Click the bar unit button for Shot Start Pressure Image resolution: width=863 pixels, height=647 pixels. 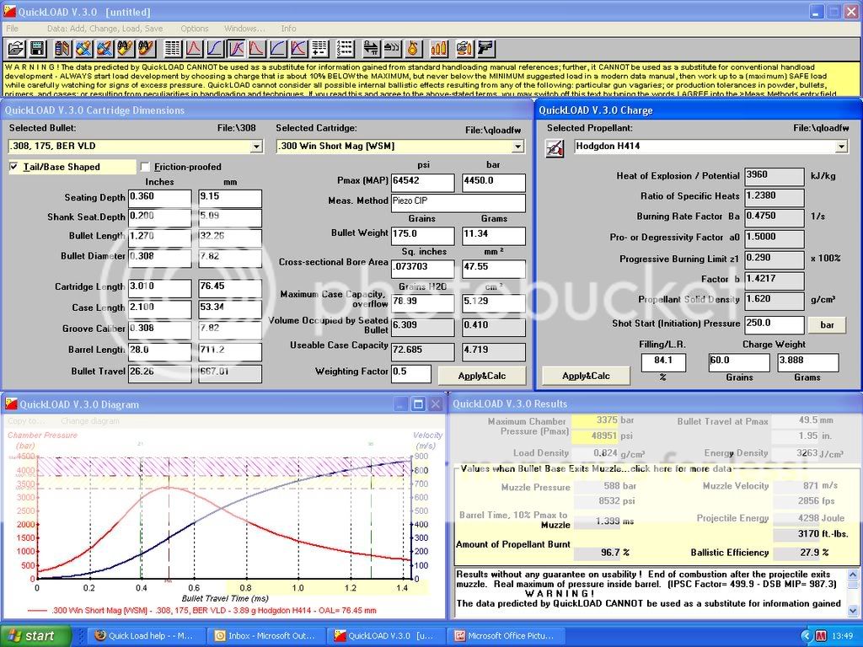point(826,324)
